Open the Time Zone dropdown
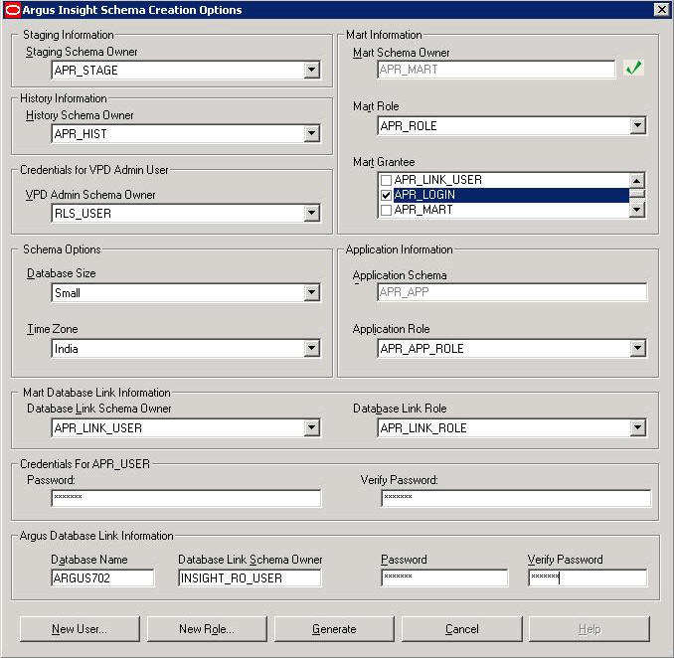 (x=311, y=348)
